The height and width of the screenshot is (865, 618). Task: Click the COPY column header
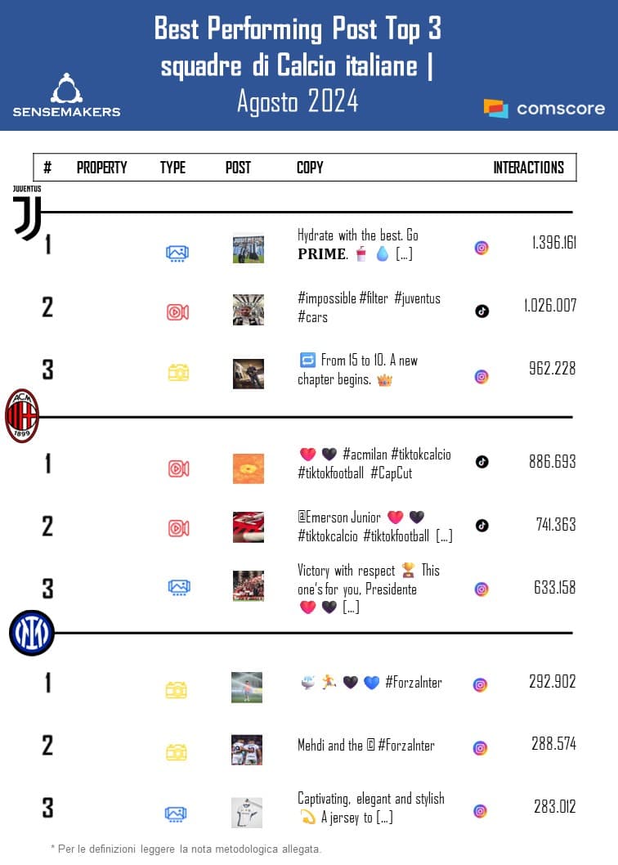[x=310, y=168]
